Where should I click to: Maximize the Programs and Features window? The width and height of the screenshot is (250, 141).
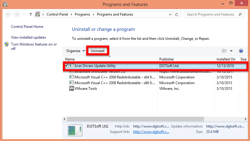231,3
